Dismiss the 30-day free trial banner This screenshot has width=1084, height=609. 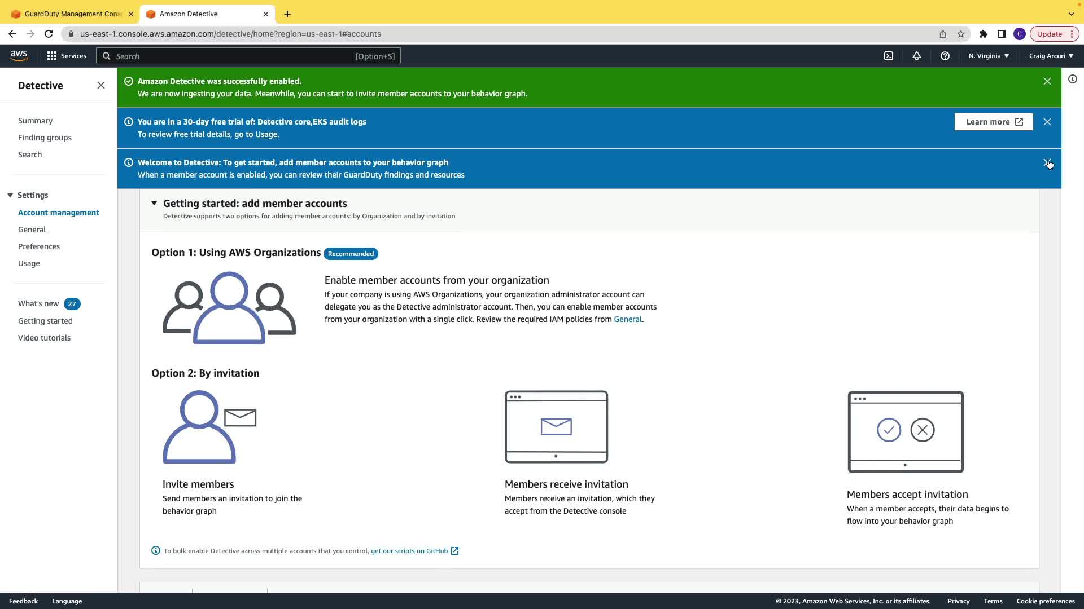click(x=1047, y=122)
